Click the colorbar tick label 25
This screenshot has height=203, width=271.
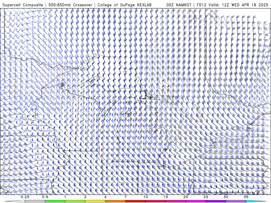[206, 197]
